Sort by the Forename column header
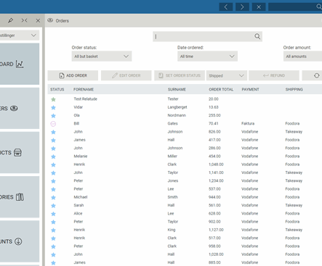Screen dimensions: 322x266 pyautogui.click(x=84, y=89)
